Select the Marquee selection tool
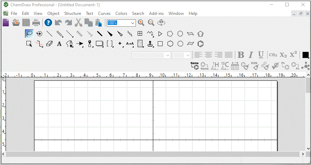 click(29, 44)
